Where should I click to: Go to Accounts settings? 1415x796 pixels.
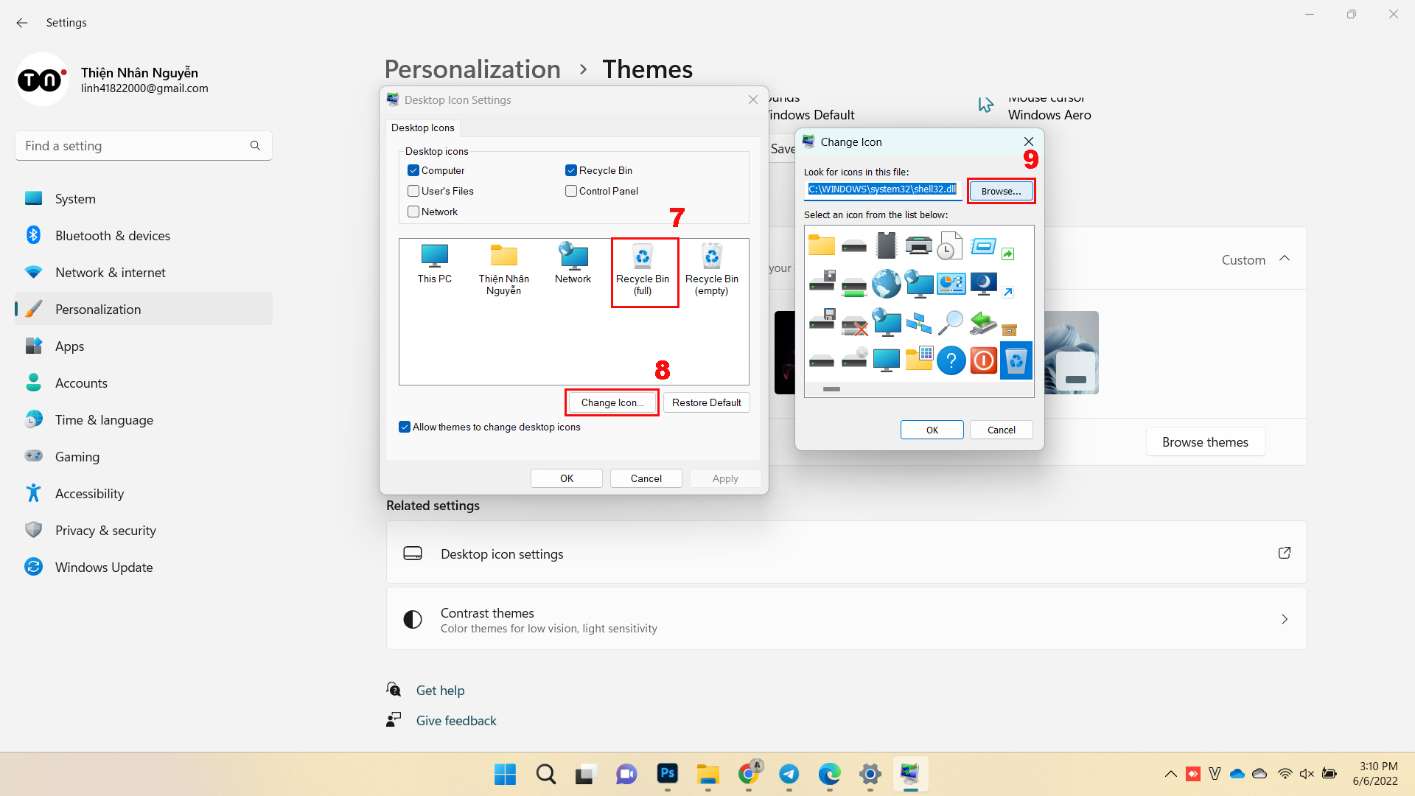[144, 383]
